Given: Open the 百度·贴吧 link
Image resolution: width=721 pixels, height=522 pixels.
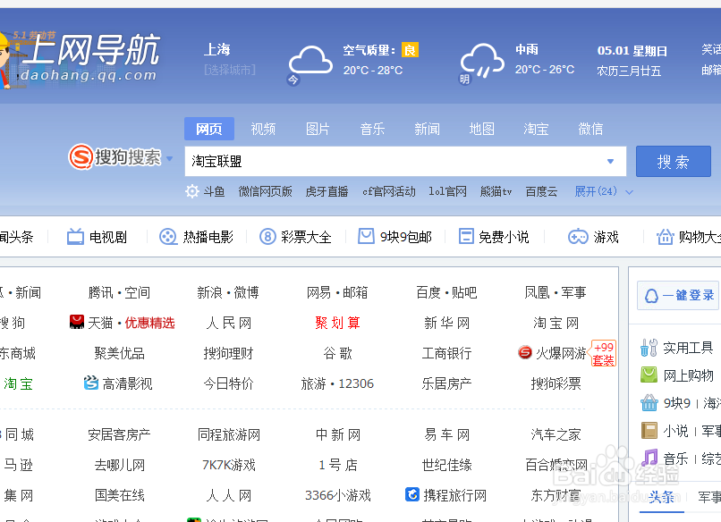Looking at the screenshot, I should pos(446,292).
